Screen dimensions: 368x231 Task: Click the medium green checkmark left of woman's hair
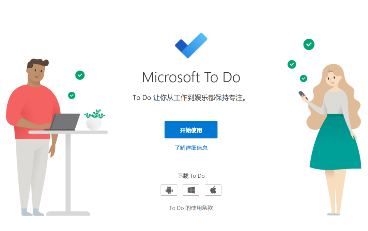pos(292,64)
